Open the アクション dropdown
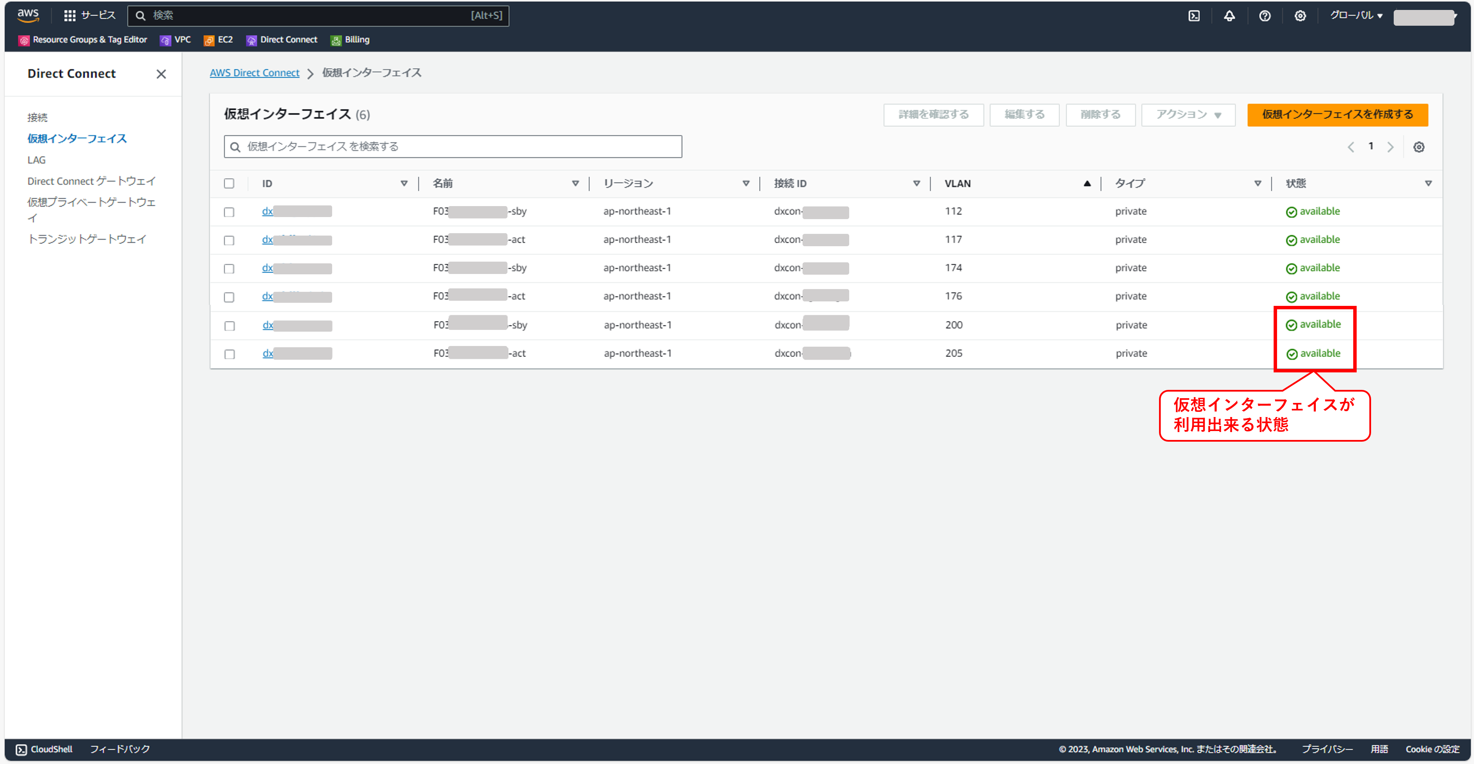Viewport: 1474px width, 764px height. pyautogui.click(x=1188, y=115)
